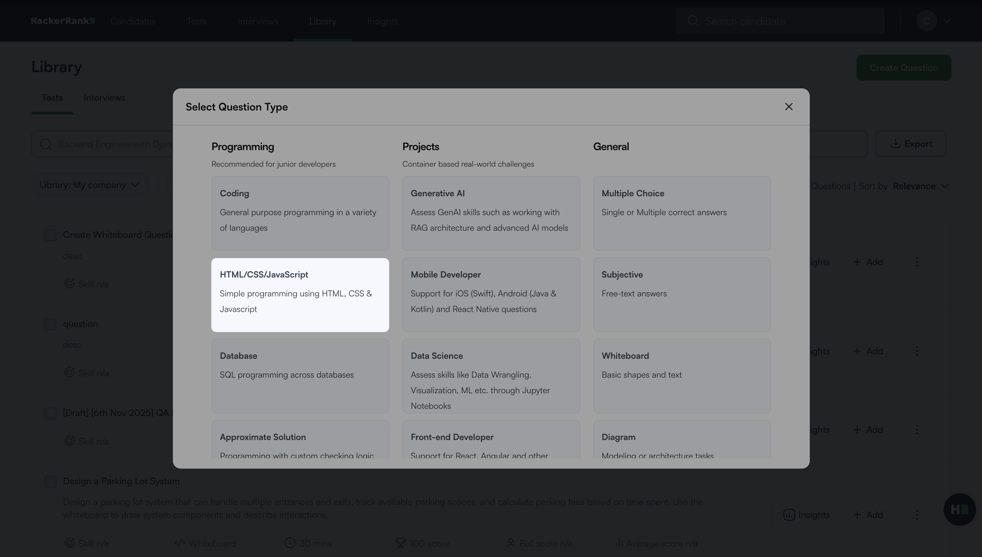
Task: Select the Design a Parking Lot System checkbox
Action: tap(50, 482)
